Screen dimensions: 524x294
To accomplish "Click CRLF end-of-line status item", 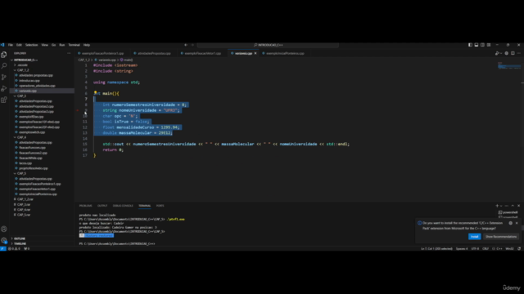I will [x=486, y=248].
